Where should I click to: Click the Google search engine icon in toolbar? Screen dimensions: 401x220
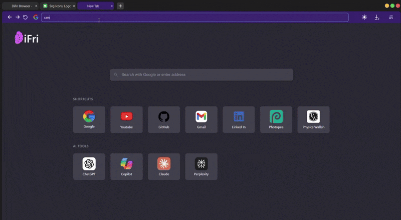click(36, 17)
